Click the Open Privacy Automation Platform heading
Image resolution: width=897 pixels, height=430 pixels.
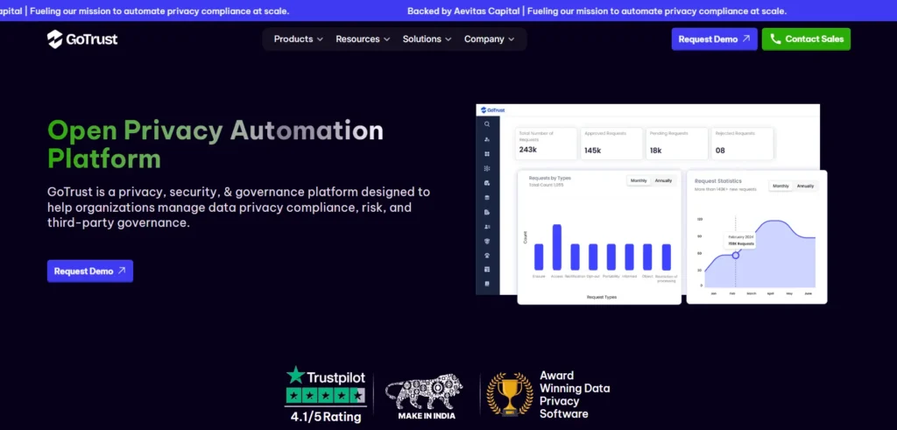tap(215, 145)
